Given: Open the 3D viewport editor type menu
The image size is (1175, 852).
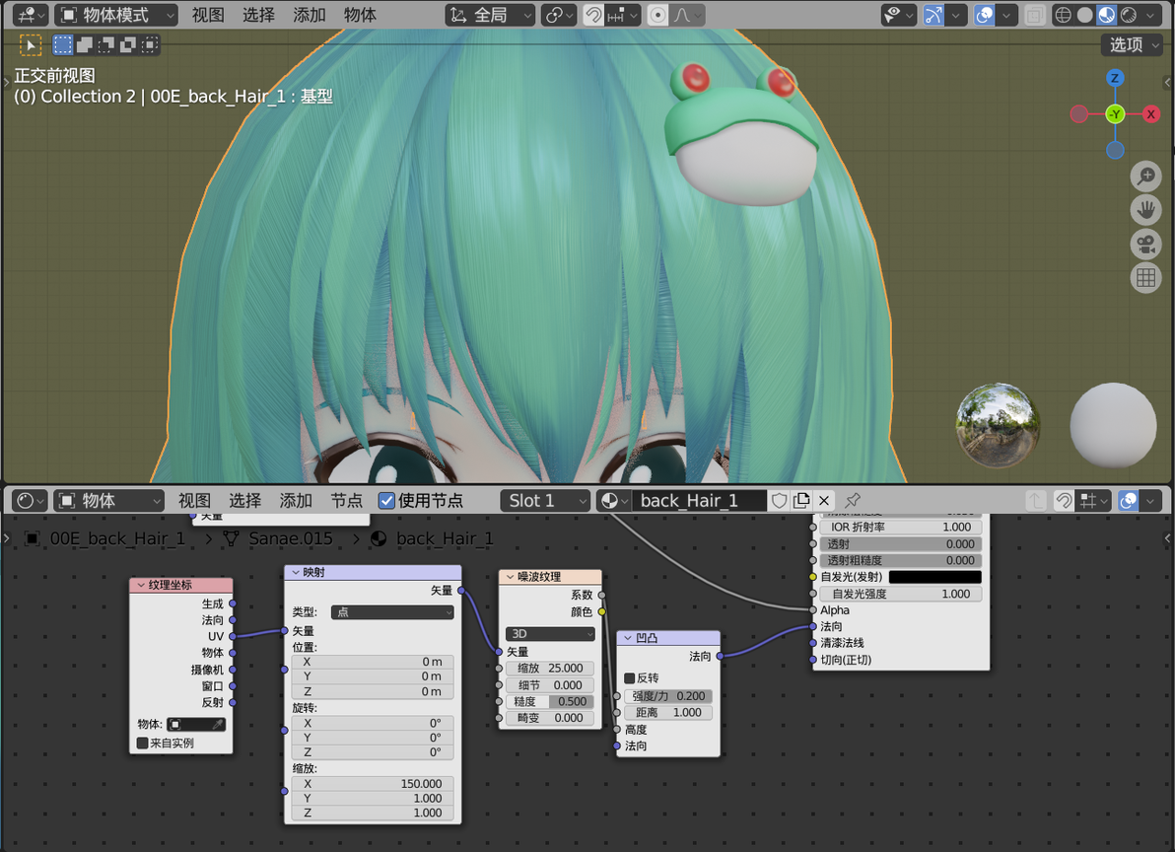Looking at the screenshot, I should coord(30,15).
